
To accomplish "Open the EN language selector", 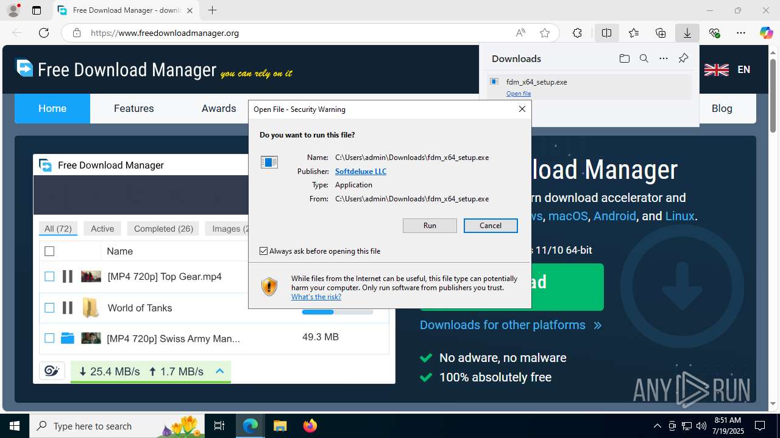I will coord(728,69).
